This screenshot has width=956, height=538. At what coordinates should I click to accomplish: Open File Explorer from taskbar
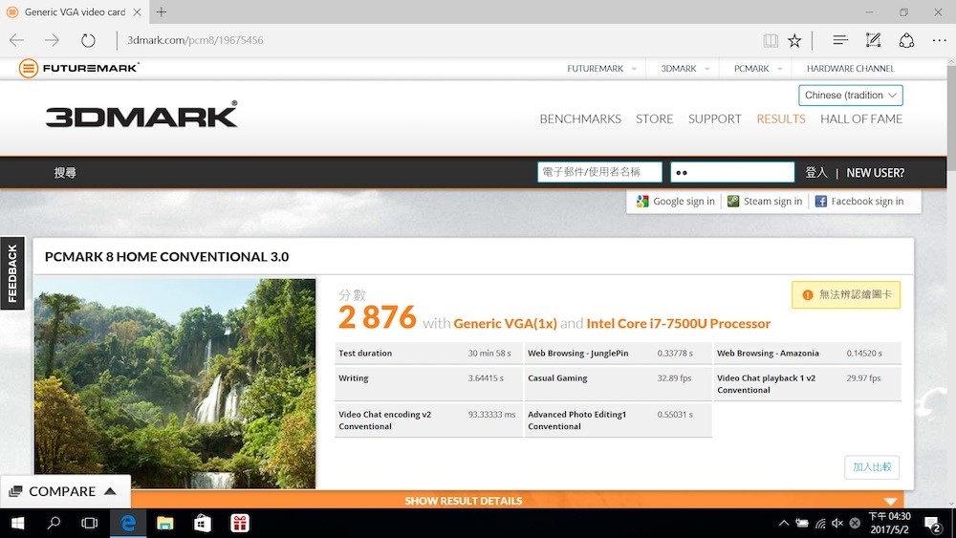(x=164, y=524)
